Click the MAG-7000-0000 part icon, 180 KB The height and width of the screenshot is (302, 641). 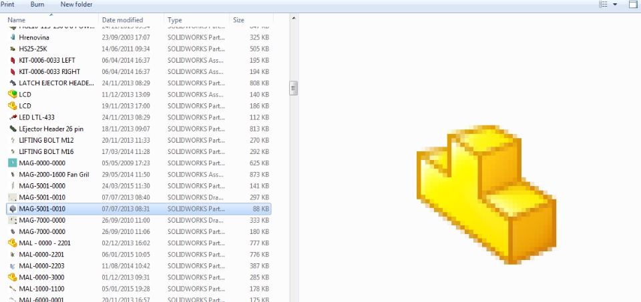point(12,231)
